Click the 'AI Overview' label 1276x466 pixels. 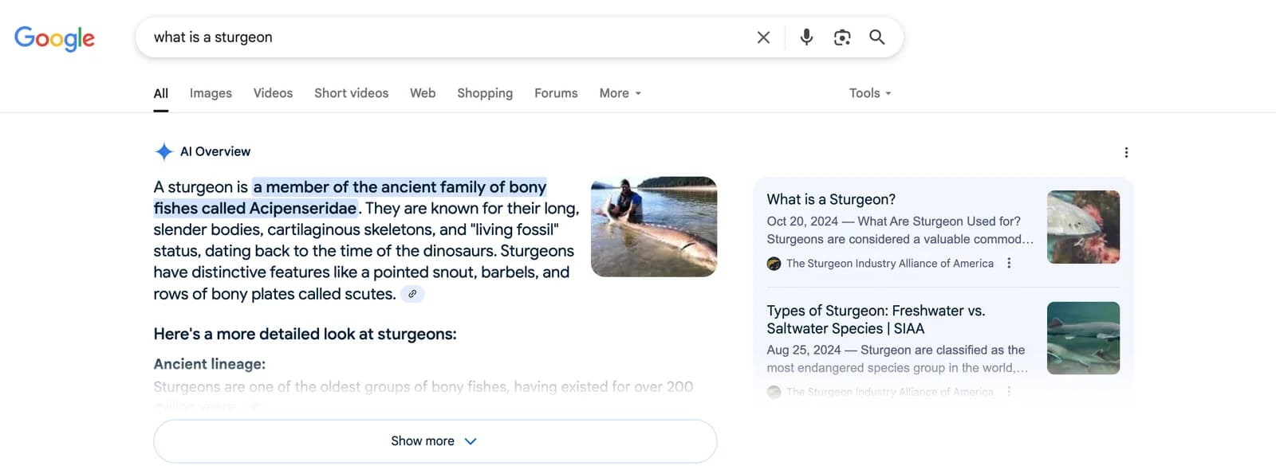pos(215,151)
